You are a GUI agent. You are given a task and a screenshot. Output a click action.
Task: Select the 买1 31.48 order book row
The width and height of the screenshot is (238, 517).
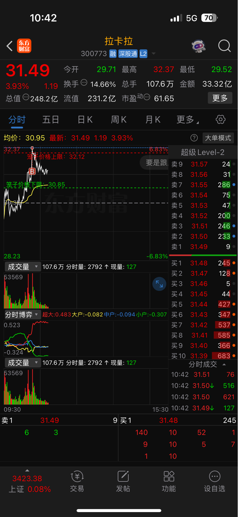tap(203, 263)
